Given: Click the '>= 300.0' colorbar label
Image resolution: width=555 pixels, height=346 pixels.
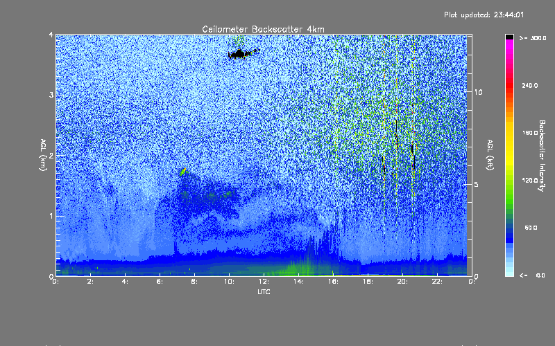Looking at the screenshot, I should pyautogui.click(x=533, y=38).
